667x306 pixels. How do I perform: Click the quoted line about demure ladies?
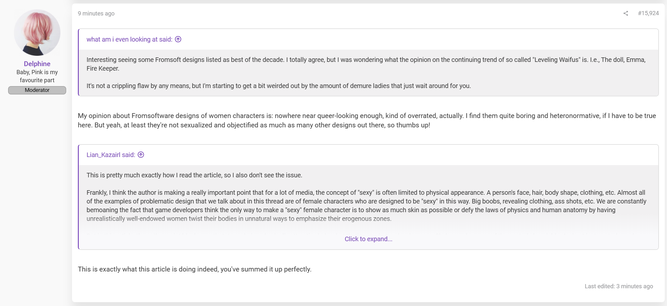point(279,86)
